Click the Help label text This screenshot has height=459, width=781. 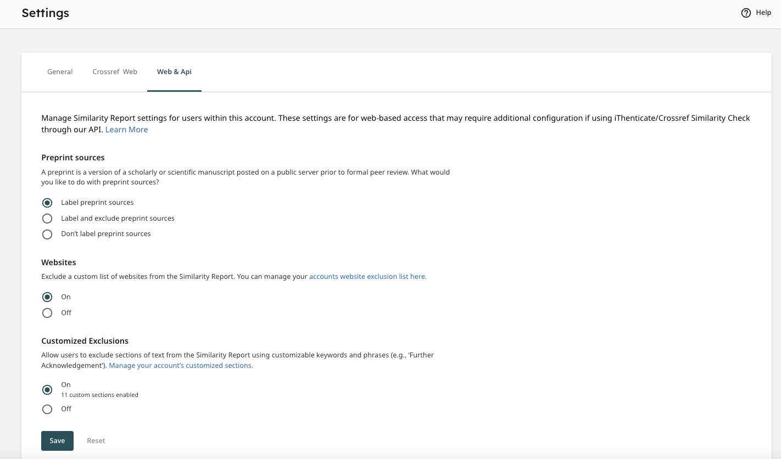pos(763,12)
